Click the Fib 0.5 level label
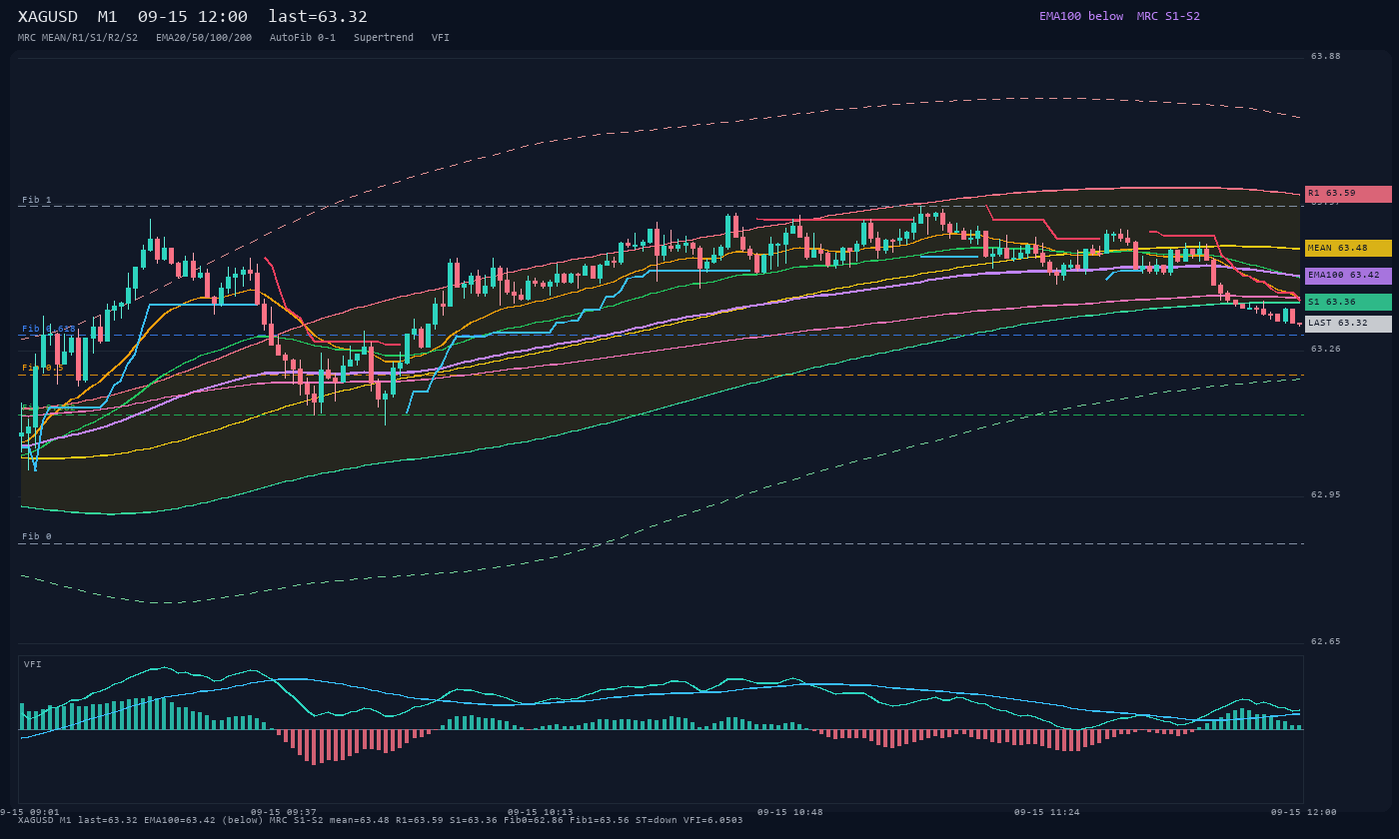1399x839 pixels. (43, 368)
